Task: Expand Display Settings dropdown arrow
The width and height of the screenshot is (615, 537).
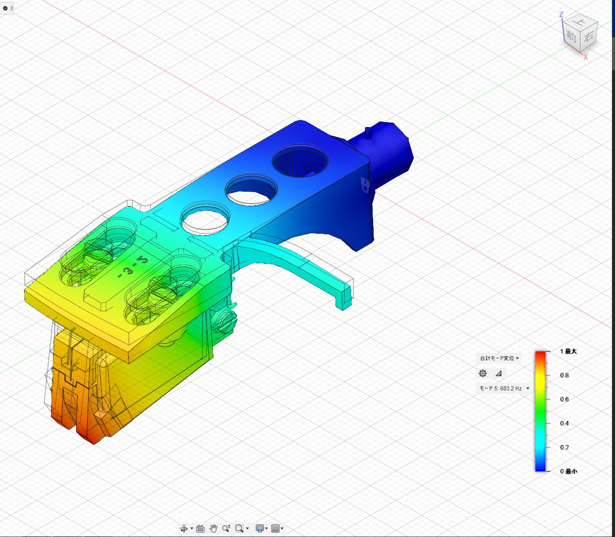Action: (x=266, y=528)
